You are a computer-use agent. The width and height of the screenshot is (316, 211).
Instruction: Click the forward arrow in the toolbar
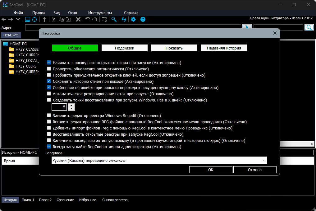click(11, 19)
